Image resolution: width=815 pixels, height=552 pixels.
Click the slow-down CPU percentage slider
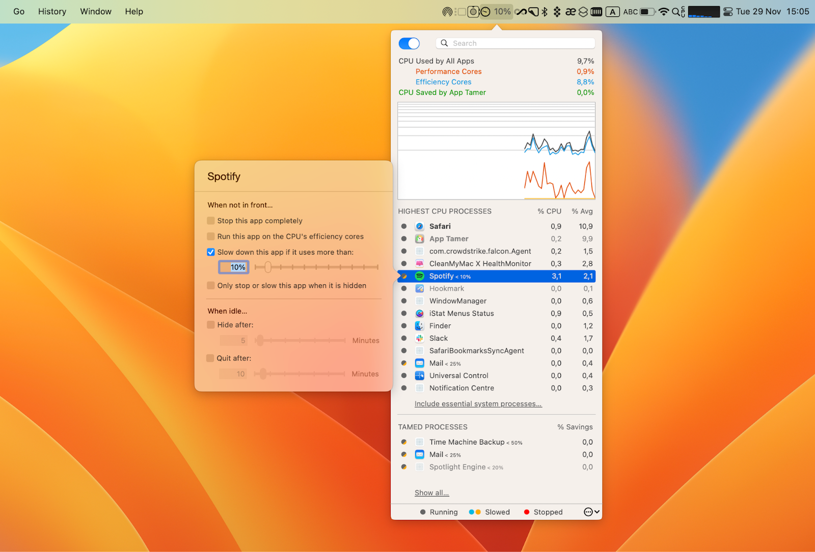point(316,267)
